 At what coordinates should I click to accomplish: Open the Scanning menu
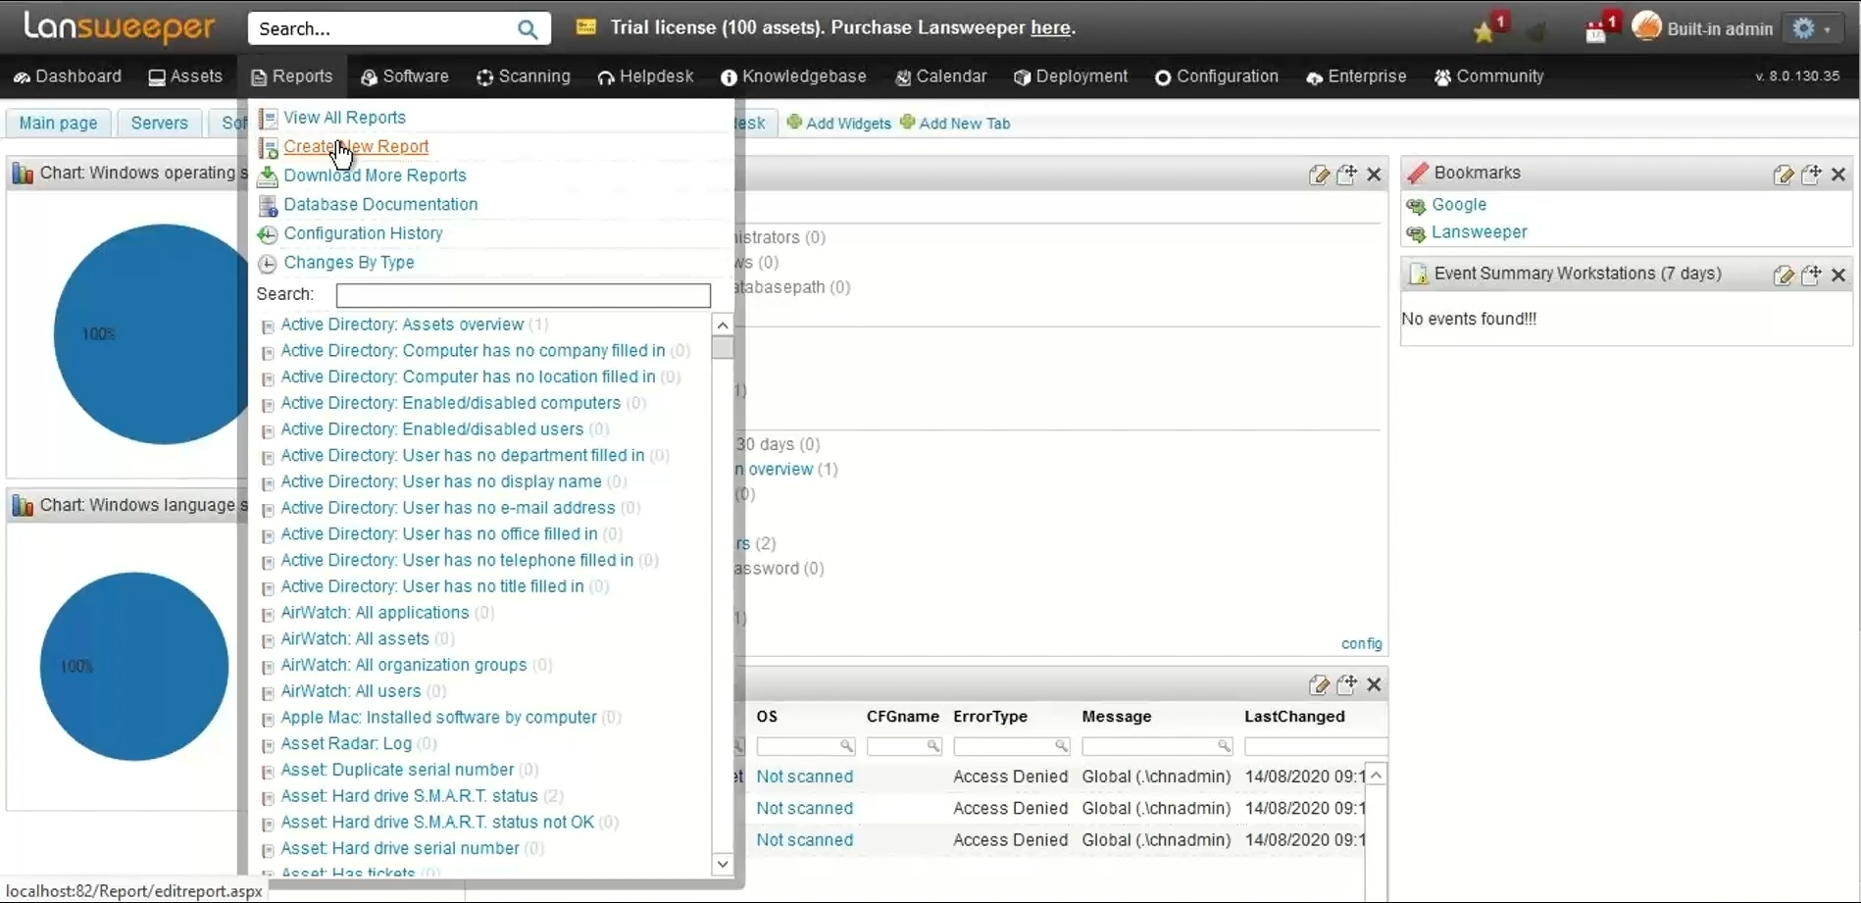[523, 76]
